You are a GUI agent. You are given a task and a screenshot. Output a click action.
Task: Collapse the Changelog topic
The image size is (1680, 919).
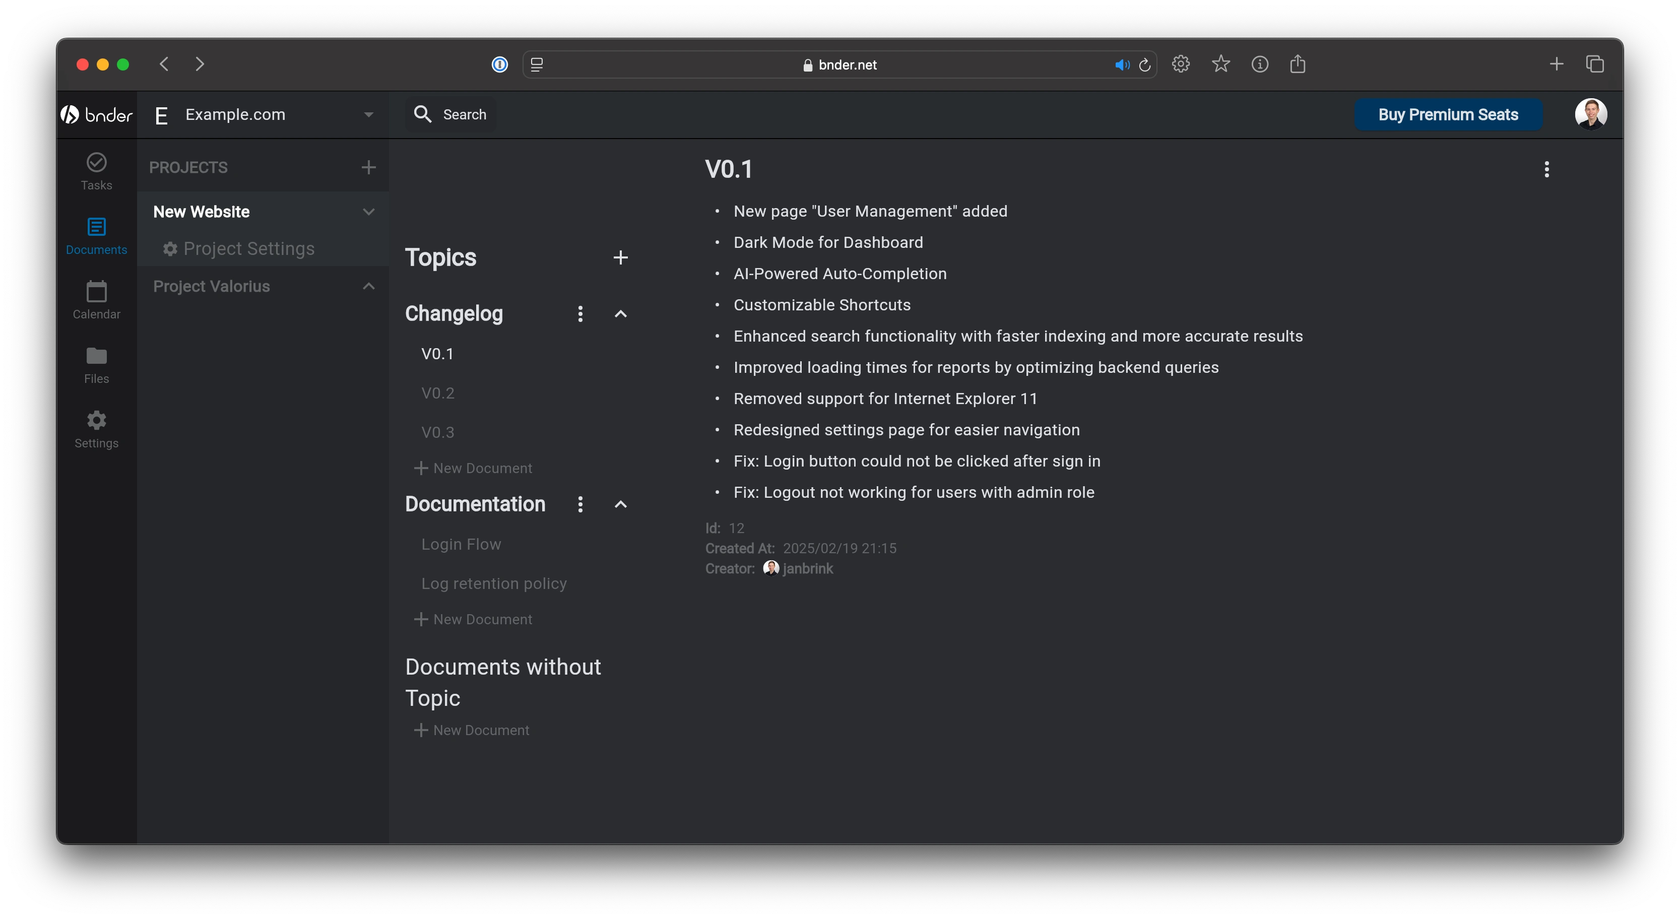click(620, 314)
